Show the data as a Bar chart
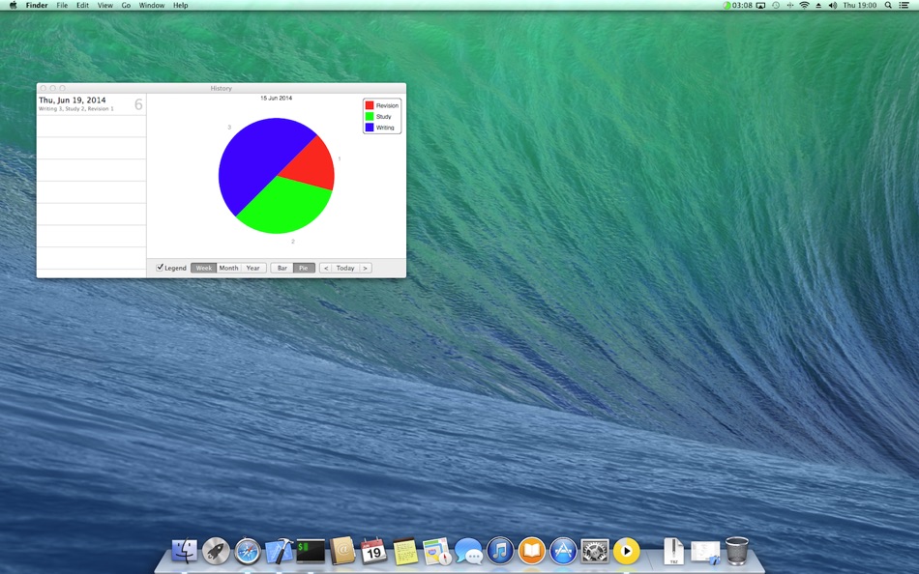 [x=282, y=268]
